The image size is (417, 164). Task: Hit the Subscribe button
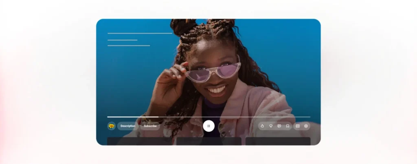[x=150, y=126]
